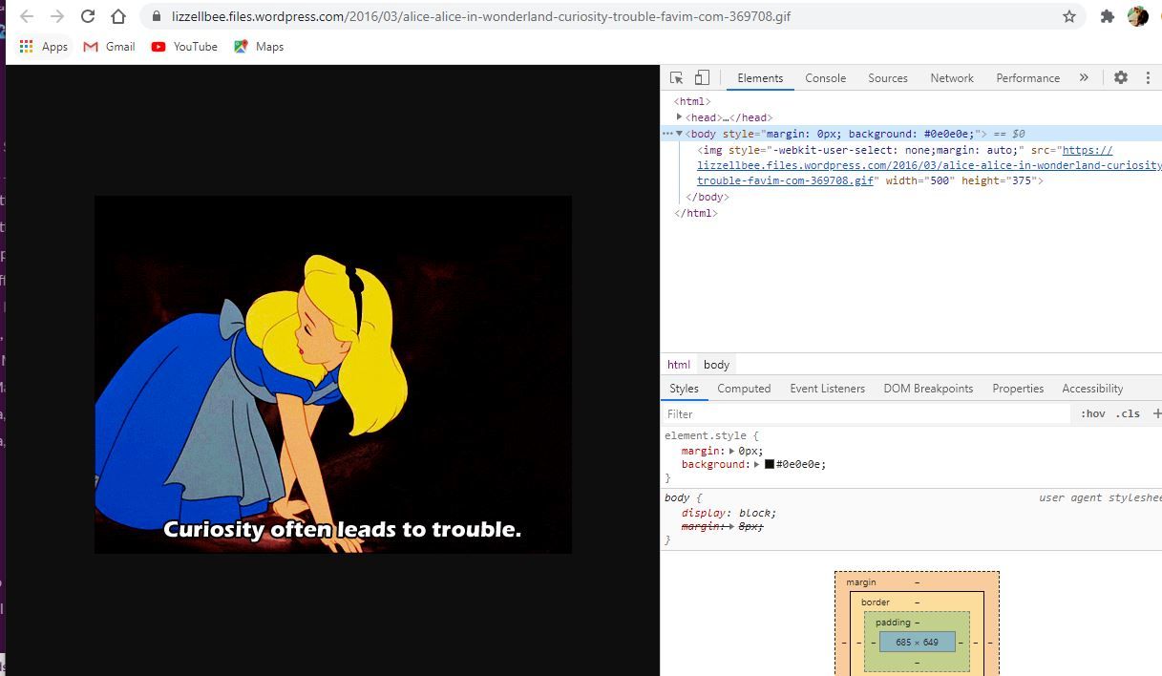
Task: Switch to the Elements panel
Action: click(x=760, y=78)
